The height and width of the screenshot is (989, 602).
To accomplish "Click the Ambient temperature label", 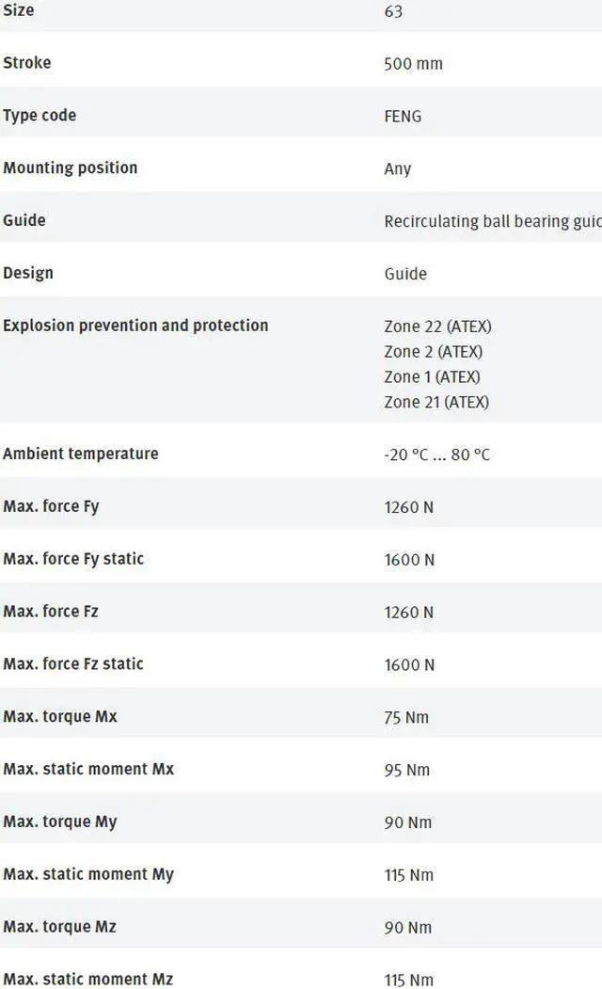I will tap(81, 454).
